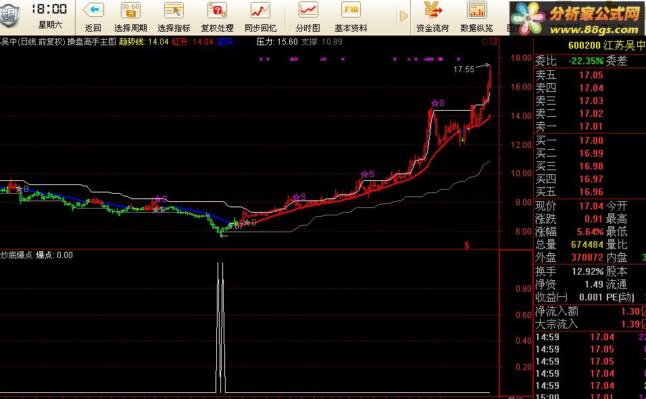Click the ☆S sell marker near the 8.00 level

pos(299,197)
